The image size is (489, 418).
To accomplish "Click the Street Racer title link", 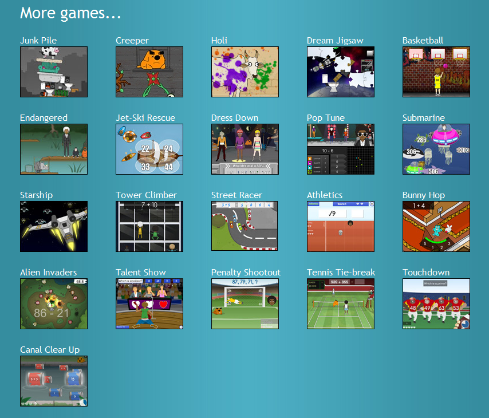I will [x=236, y=195].
